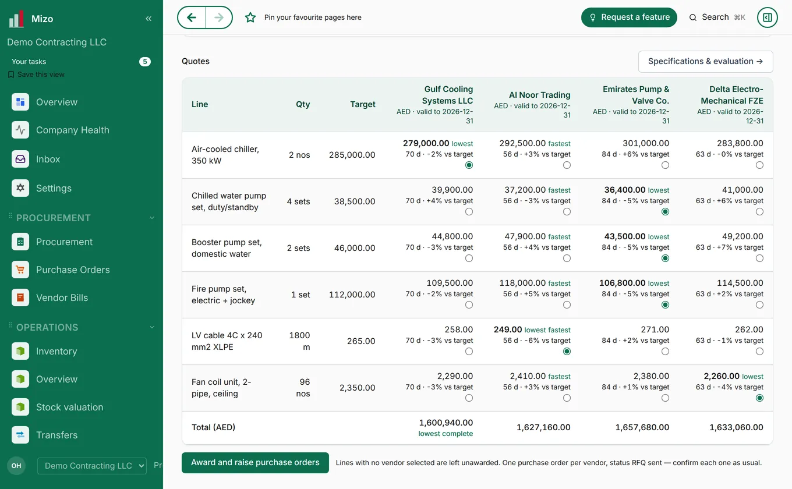Image resolution: width=792 pixels, height=489 pixels.
Task: Click the Mizo logo icon
Action: pyautogui.click(x=16, y=19)
